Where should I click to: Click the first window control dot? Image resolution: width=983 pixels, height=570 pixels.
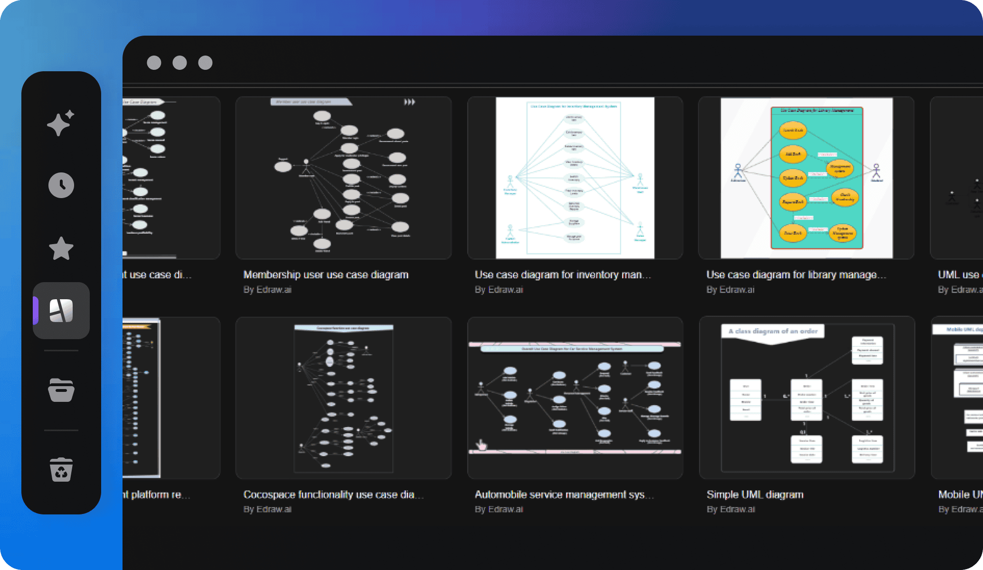(x=154, y=63)
